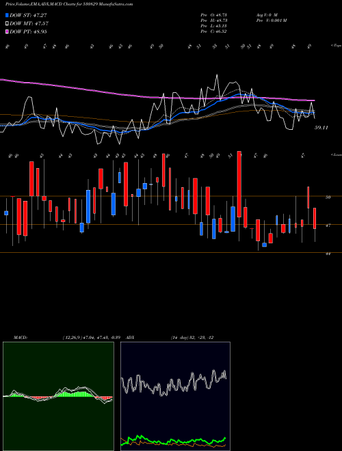Click the blue DOW ST legend swatch

(8, 15)
